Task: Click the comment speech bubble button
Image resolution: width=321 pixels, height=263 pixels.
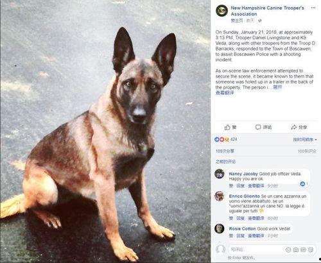Action: [x=263, y=128]
